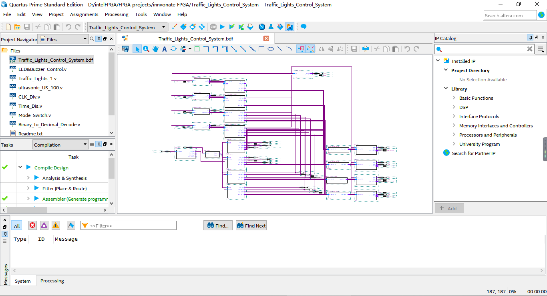547x296 pixels.
Task: Toggle pin on IP Catalog panel
Action: 530,38
